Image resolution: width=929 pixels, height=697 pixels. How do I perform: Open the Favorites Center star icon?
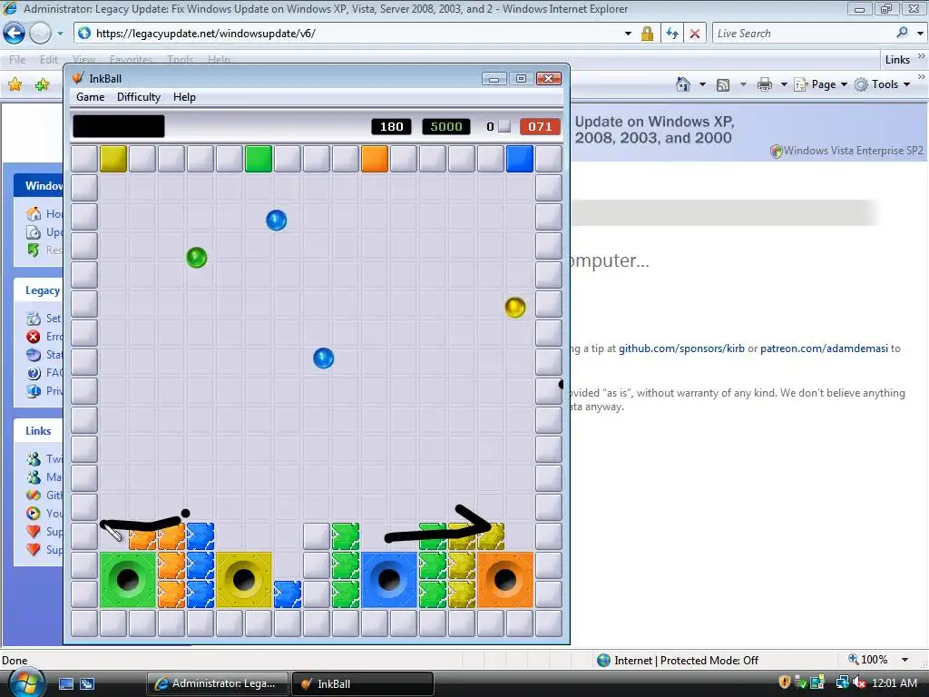click(15, 84)
